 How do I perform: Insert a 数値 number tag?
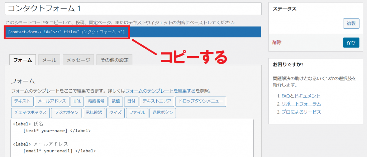(x=116, y=102)
